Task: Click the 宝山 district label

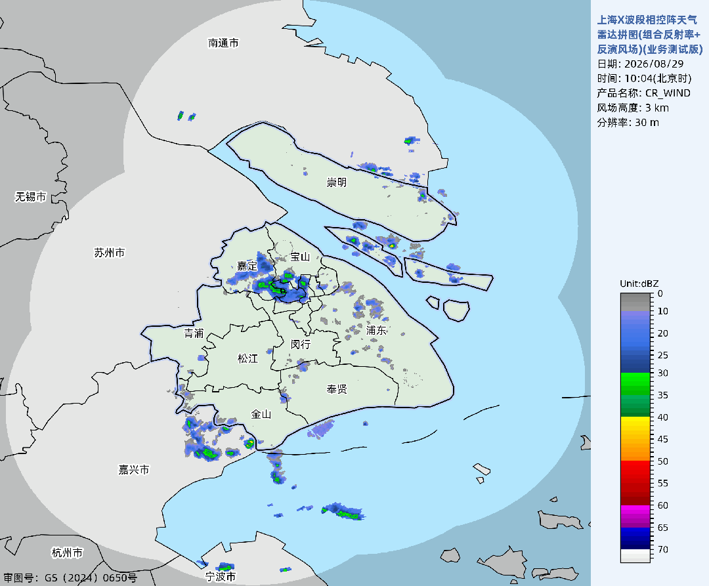Action: point(300,257)
